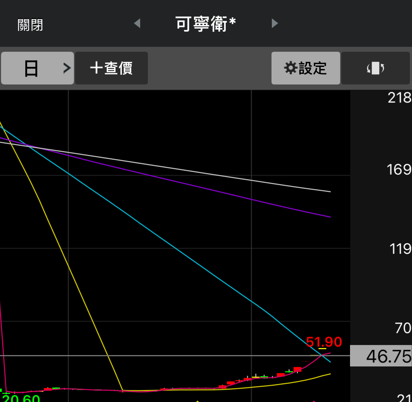The image size is (412, 402).
Task: Tap the 關閉 close button
Action: (30, 25)
